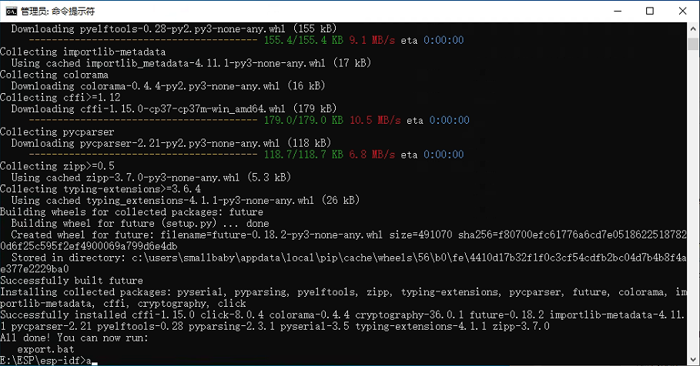
Task: Click the "Successfully installed cffi-1.15.0" line
Action: pos(343,314)
